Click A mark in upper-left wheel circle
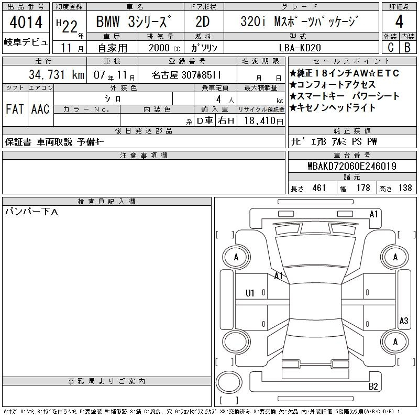The height and width of the screenshot is (419, 419). click(x=236, y=257)
